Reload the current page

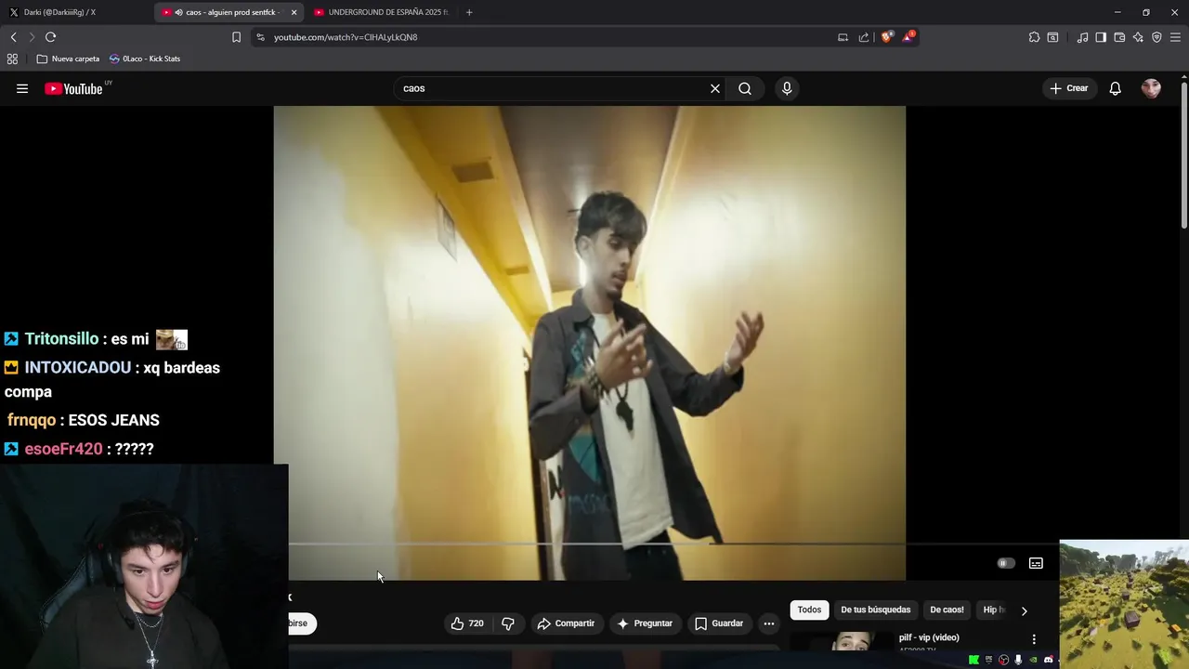(x=50, y=37)
